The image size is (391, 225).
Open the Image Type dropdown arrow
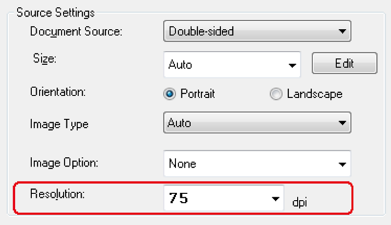click(x=342, y=123)
